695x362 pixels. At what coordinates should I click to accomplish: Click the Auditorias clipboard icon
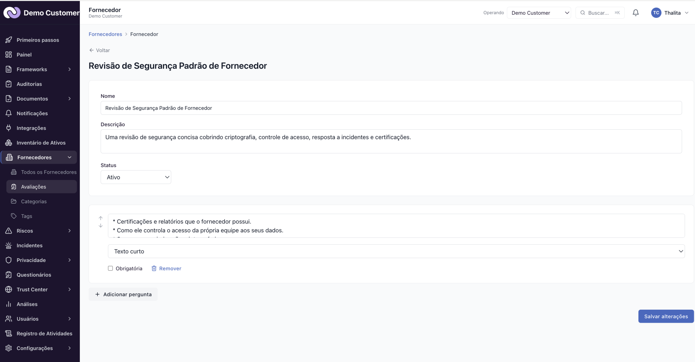pos(9,84)
